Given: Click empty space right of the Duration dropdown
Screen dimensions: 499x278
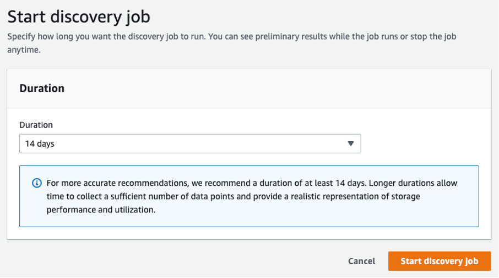Looking at the screenshot, I should point(420,144).
